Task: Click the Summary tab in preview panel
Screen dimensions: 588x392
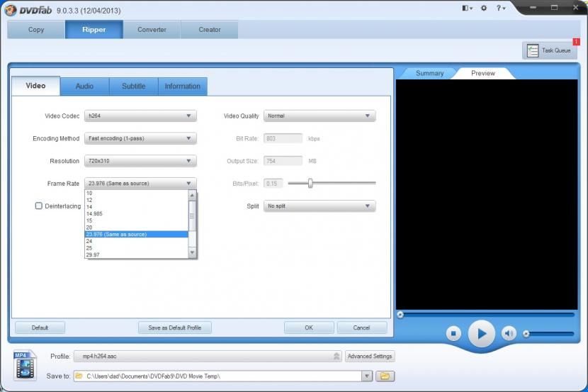Action: 429,73
